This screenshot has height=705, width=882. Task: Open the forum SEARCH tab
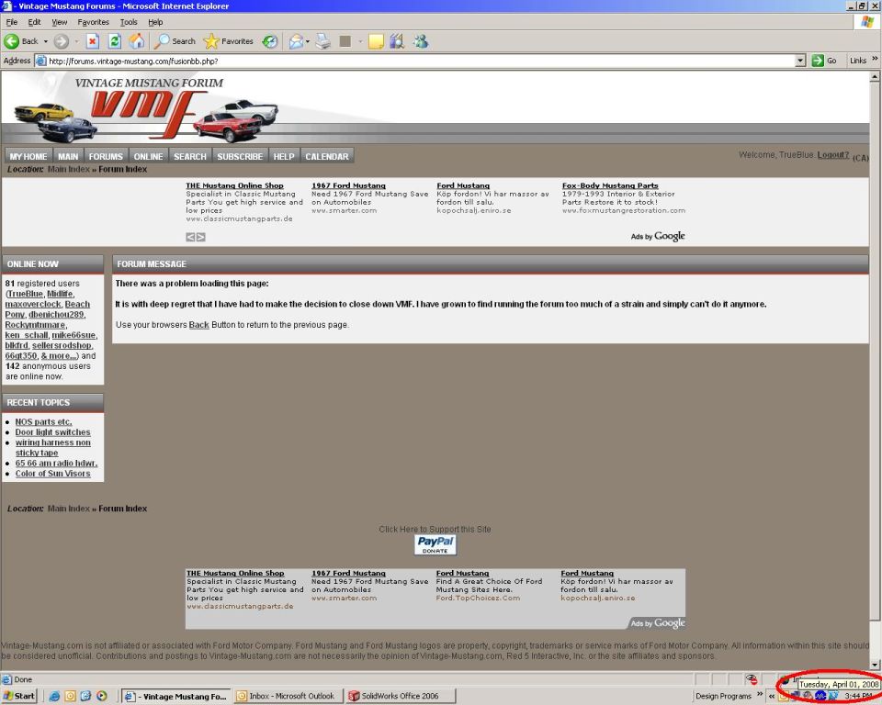coord(190,156)
